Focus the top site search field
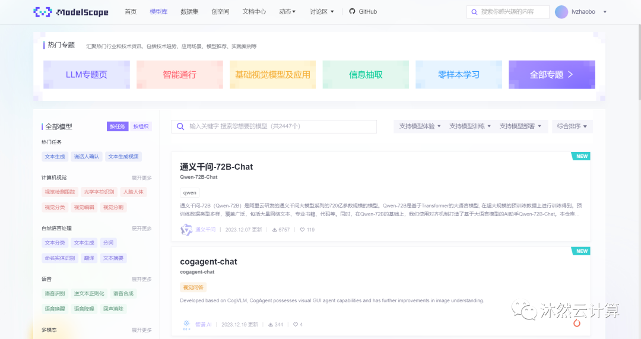Image resolution: width=641 pixels, height=339 pixels. (x=507, y=12)
